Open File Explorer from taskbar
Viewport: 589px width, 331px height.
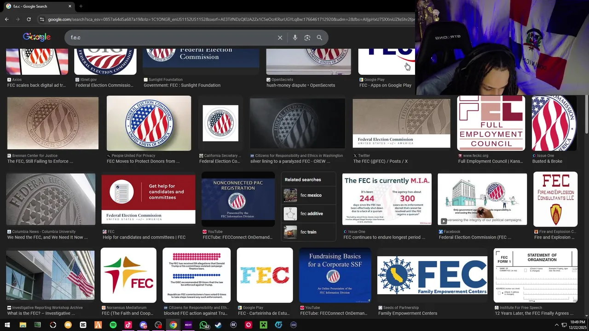pyautogui.click(x=23, y=325)
